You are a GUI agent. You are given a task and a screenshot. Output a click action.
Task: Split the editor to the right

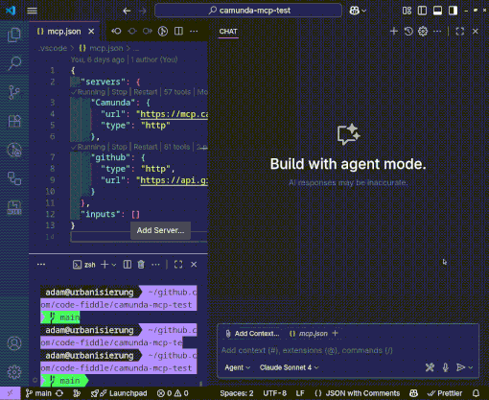(x=178, y=31)
